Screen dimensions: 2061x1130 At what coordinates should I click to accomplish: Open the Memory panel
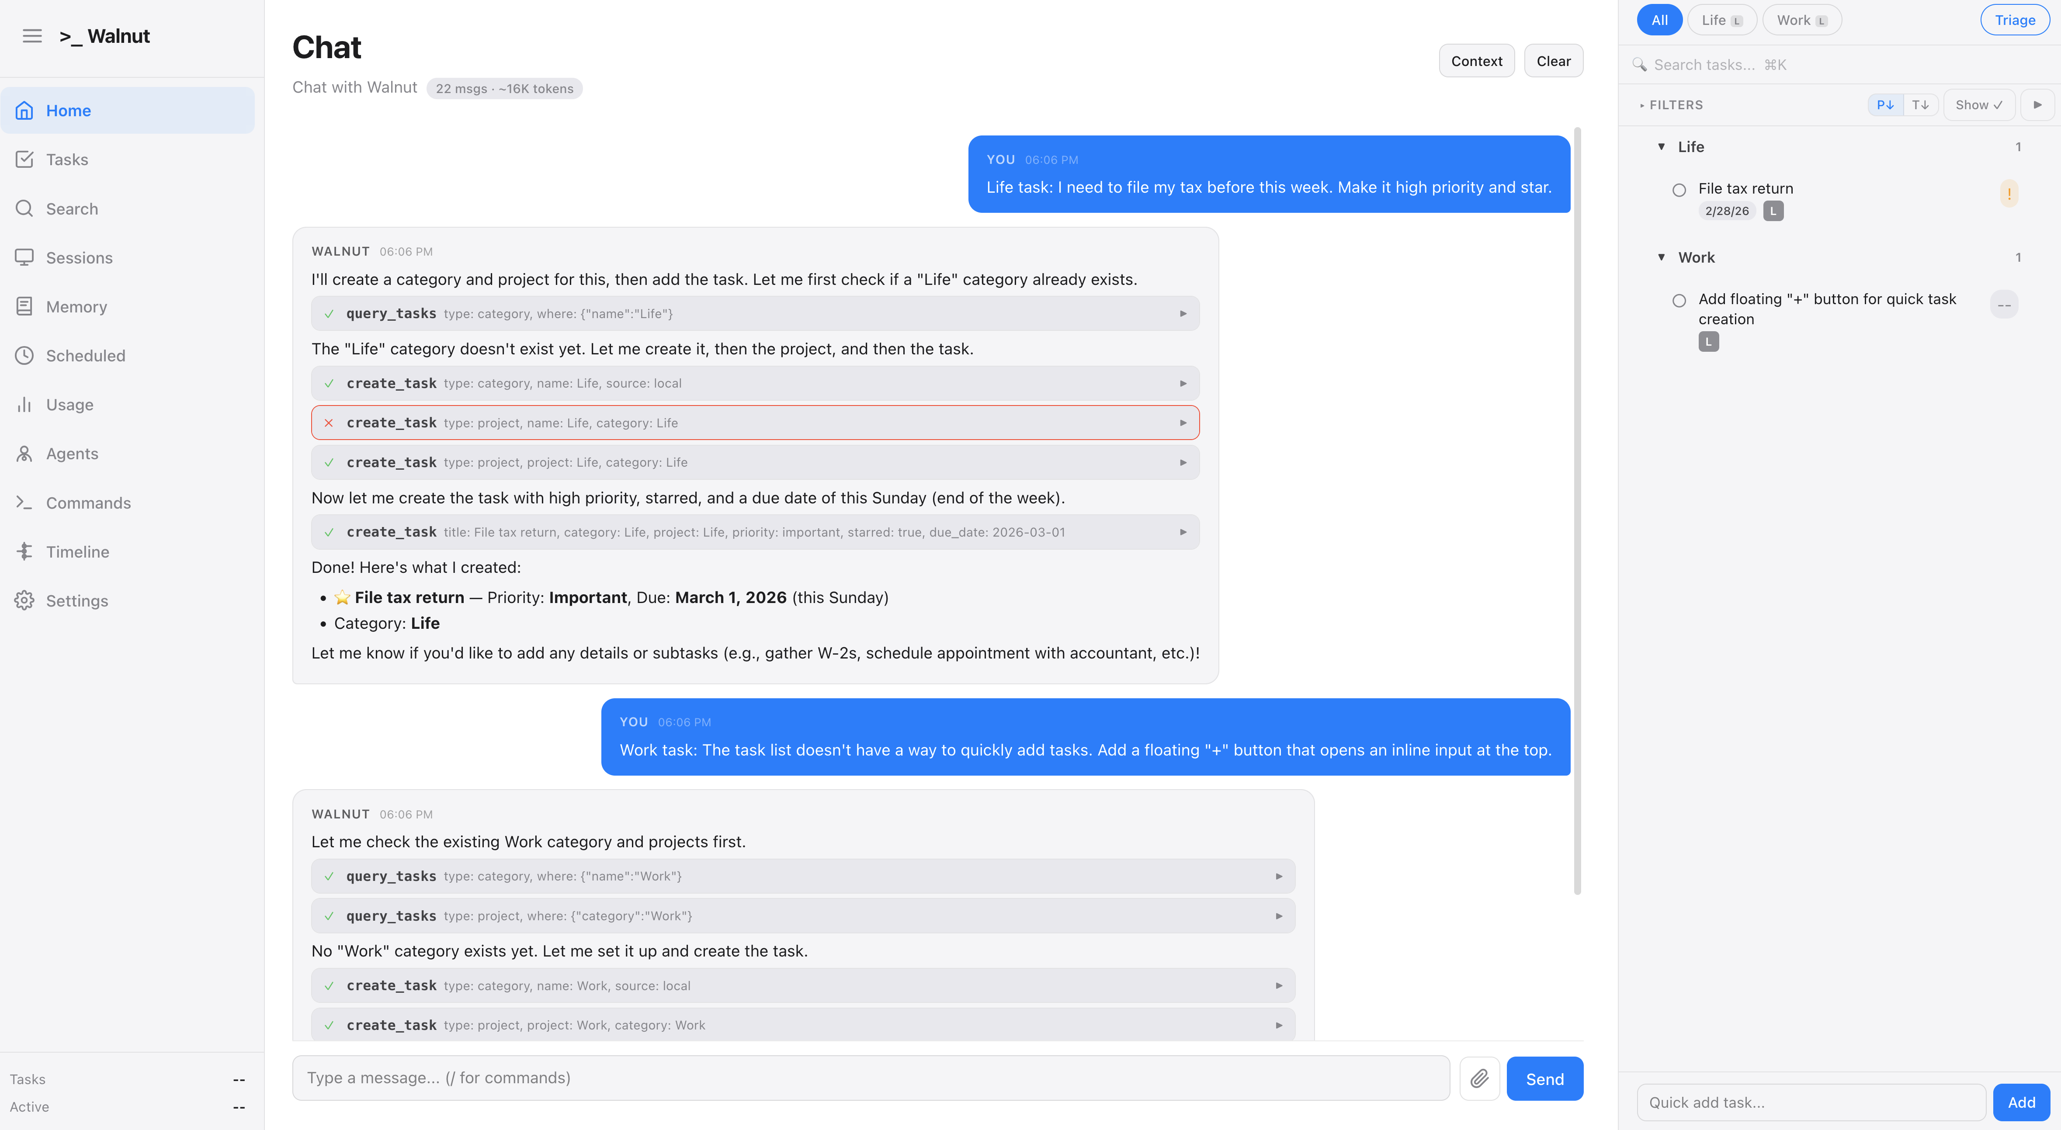[x=76, y=306]
